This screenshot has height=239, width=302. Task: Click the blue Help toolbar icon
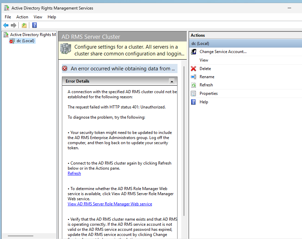pyautogui.click(x=34, y=25)
